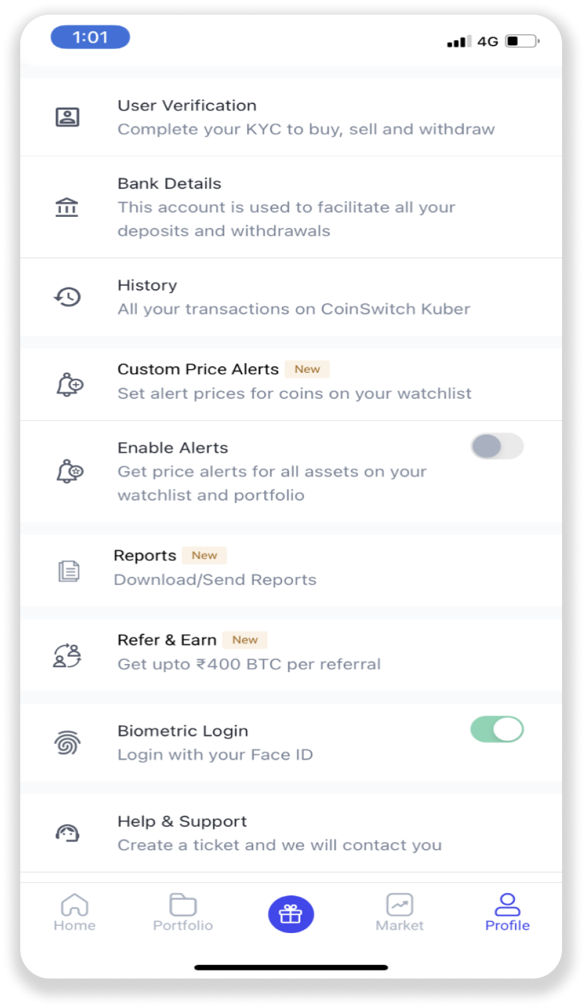Tap the Enable Alerts bell with gear icon
The width and height of the screenshot is (586, 1008).
tap(69, 471)
